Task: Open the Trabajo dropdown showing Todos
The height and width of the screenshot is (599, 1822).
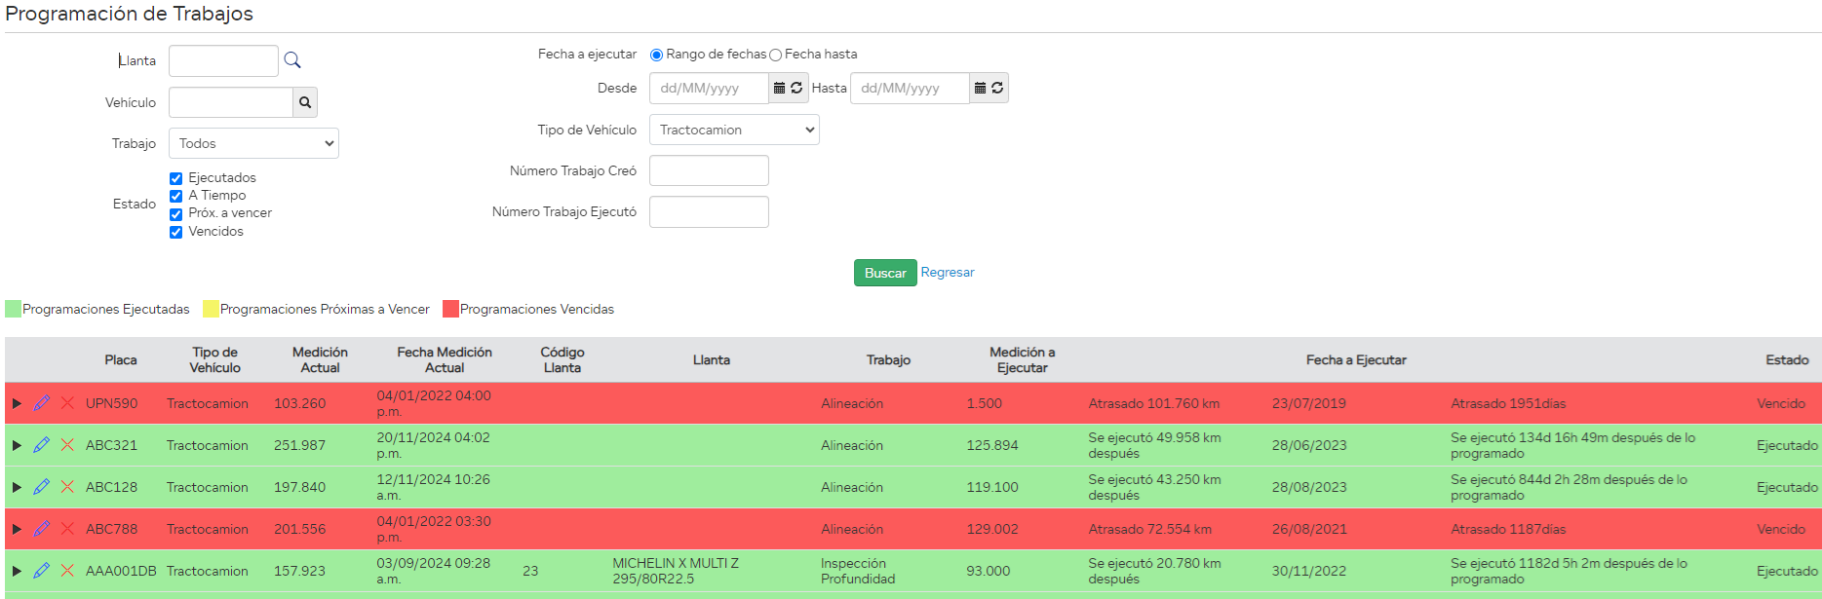Action: [x=253, y=143]
